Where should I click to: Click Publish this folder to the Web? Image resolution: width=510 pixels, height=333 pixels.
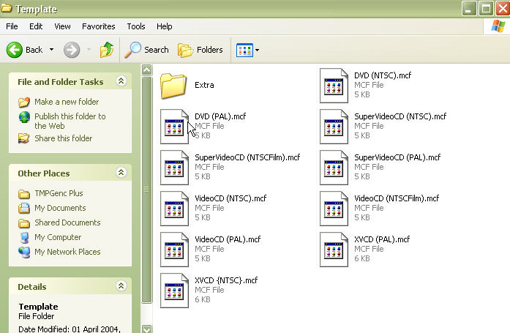point(70,121)
